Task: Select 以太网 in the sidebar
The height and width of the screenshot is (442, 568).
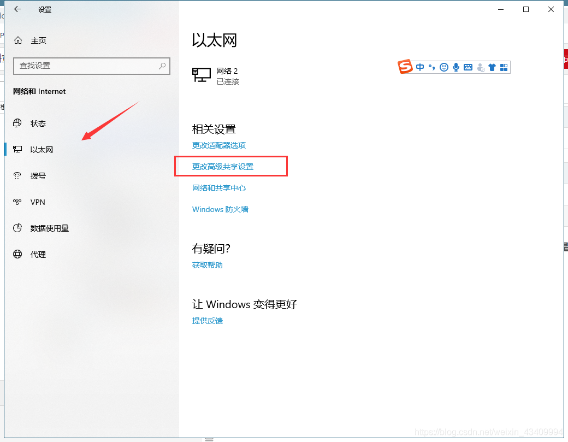Action: click(x=42, y=150)
